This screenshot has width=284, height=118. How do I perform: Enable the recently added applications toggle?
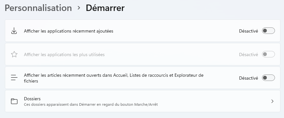(x=268, y=31)
